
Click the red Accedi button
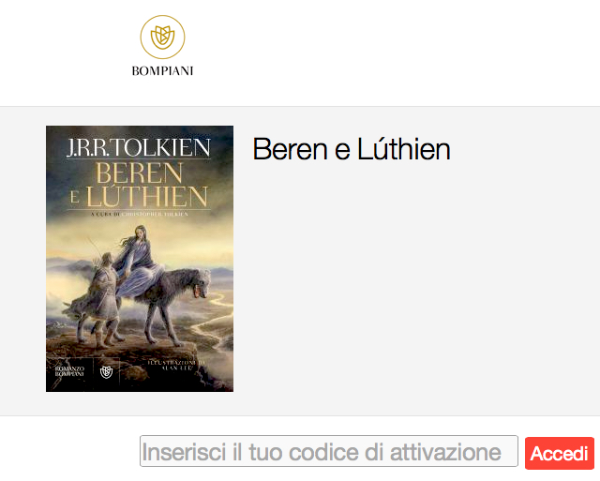pyautogui.click(x=560, y=453)
